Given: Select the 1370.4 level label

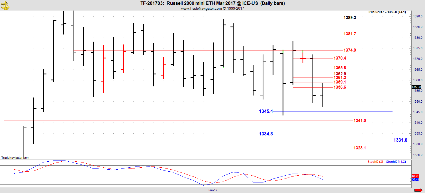Looking at the screenshot, I should click(340, 58).
